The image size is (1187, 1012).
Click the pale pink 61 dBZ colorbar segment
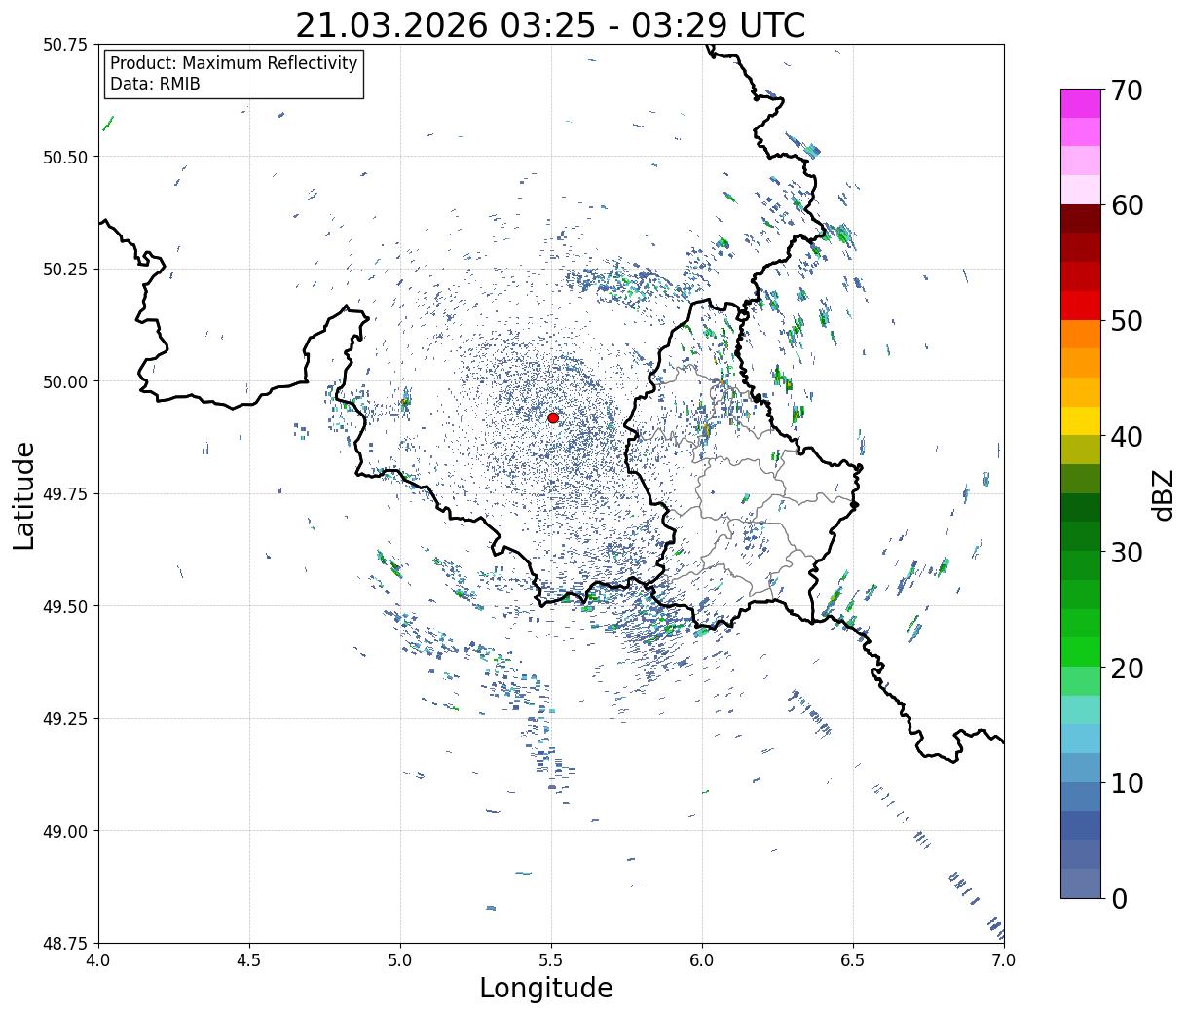(x=1081, y=190)
